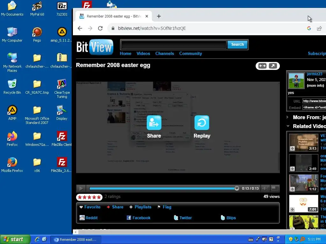Click the Flag link
The width and height of the screenshot is (326, 244).
[x=165, y=207]
